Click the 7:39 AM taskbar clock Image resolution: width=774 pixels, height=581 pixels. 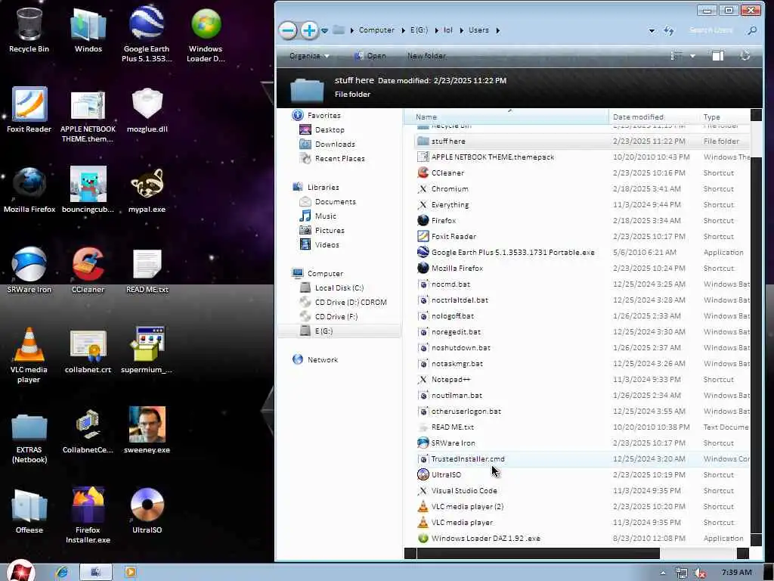[x=736, y=572]
